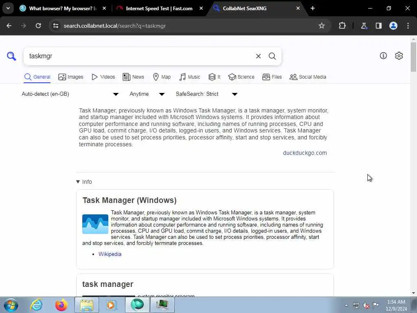Switch to Files category
This screenshot has height=313, width=417.
[272, 77]
